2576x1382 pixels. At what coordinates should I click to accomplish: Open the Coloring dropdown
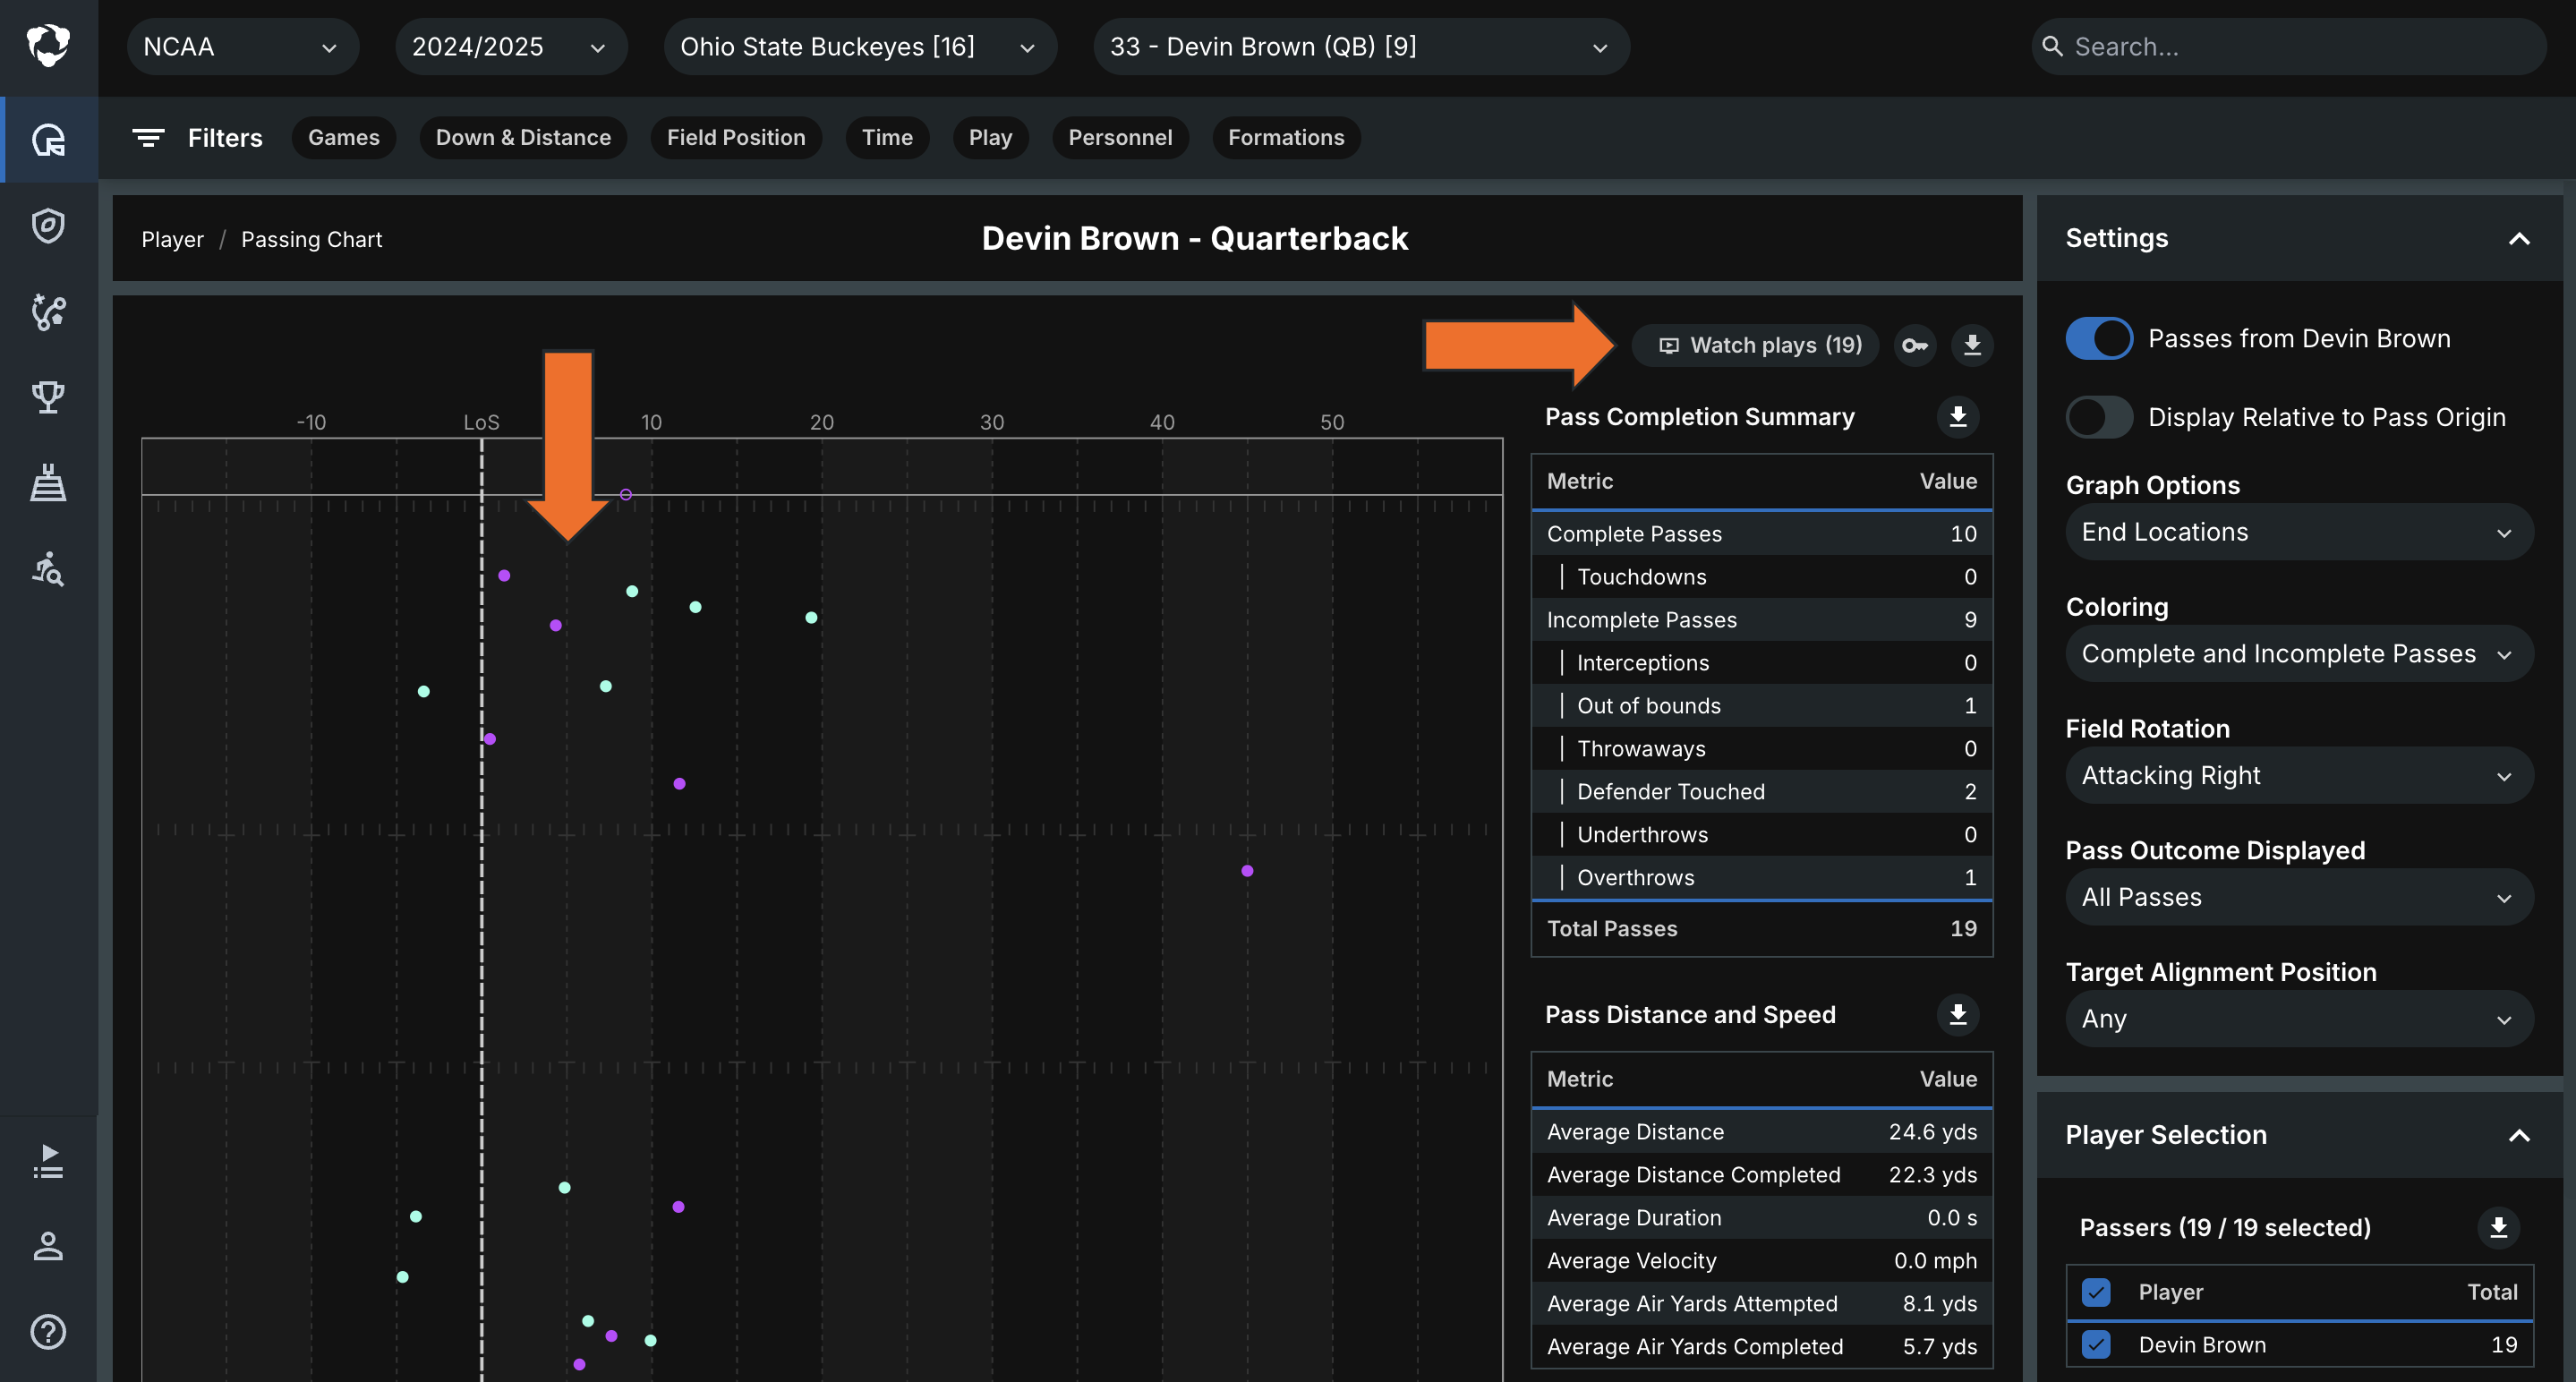(2299, 654)
